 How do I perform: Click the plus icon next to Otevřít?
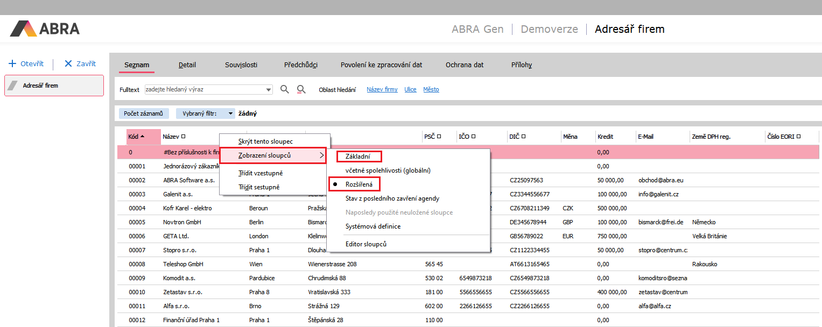click(x=13, y=63)
